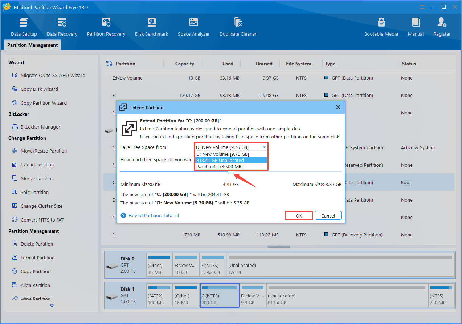Image resolution: width=462 pixels, height=324 pixels.
Task: Start Disk Benchmark
Action: tap(152, 27)
